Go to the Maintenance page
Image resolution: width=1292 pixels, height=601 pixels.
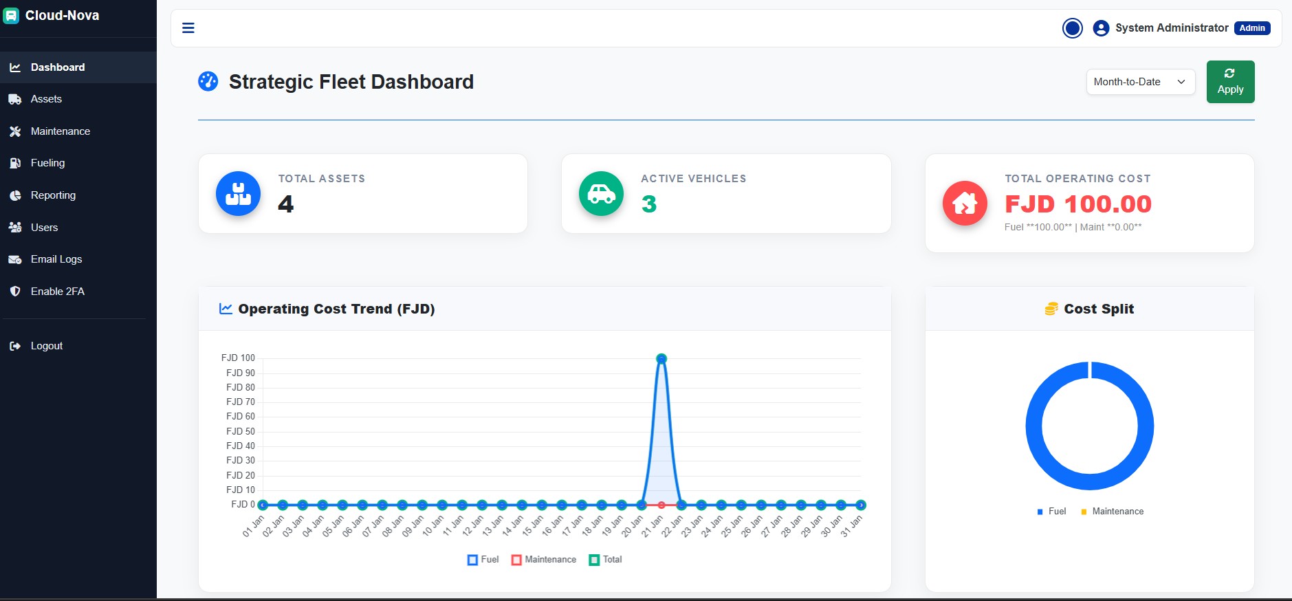60,131
